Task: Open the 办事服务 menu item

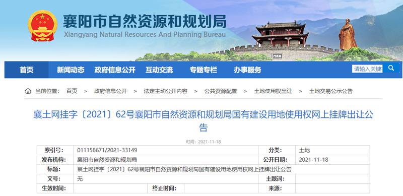Action: point(247,70)
